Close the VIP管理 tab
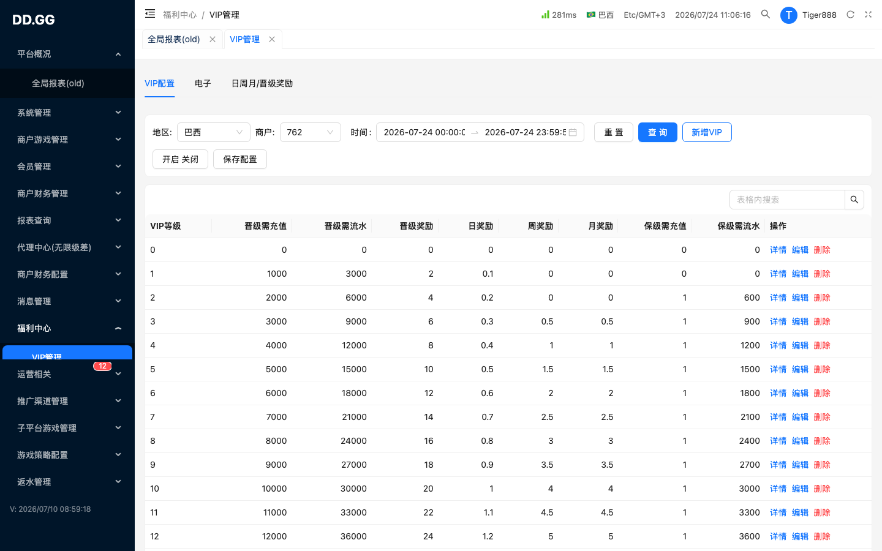Image resolution: width=882 pixels, height=551 pixels. click(x=272, y=39)
